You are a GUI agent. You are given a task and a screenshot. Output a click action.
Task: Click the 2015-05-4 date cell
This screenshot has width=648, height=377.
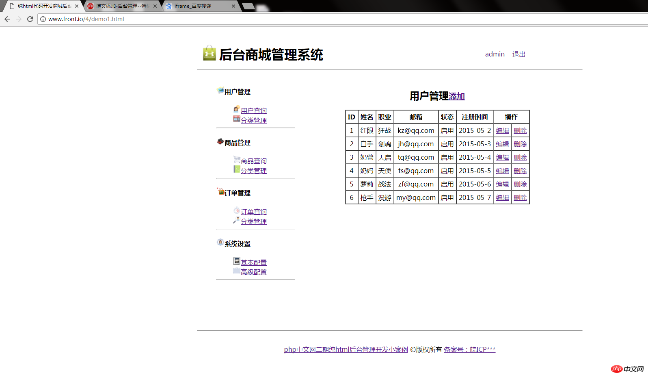tap(475, 157)
